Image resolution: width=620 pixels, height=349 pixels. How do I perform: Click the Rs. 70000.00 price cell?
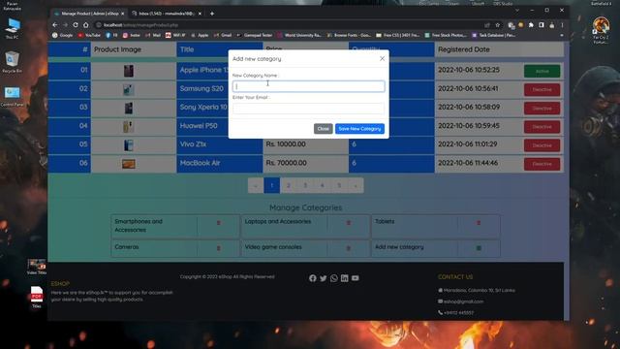[x=305, y=163]
